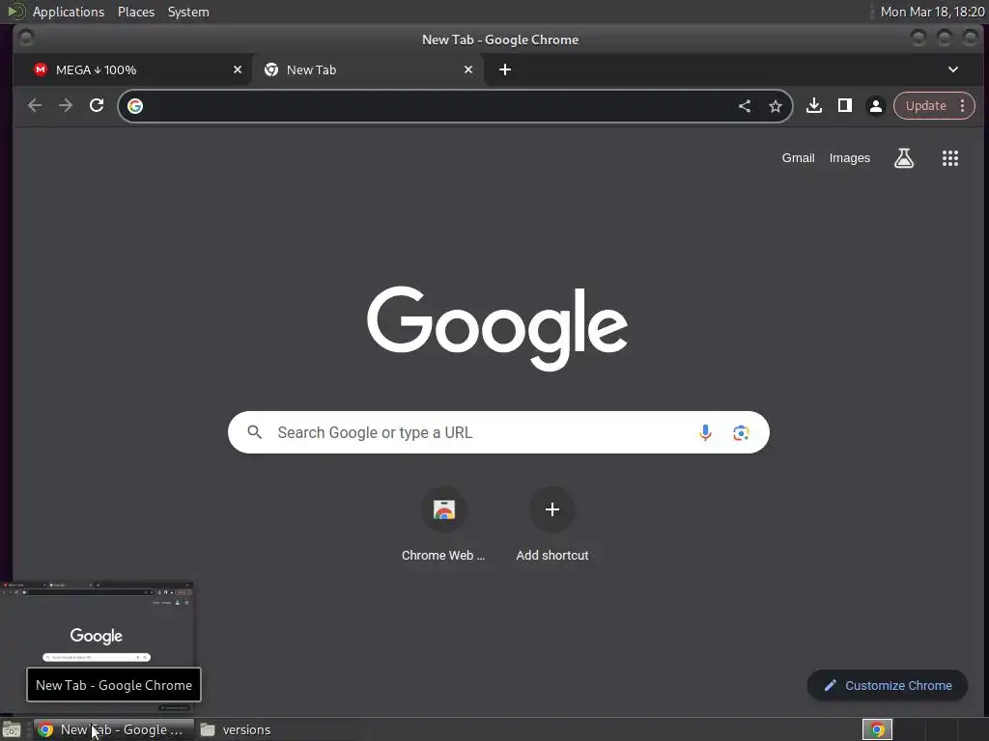Go back with the browser back arrow
This screenshot has width=989, height=741.
[35, 106]
